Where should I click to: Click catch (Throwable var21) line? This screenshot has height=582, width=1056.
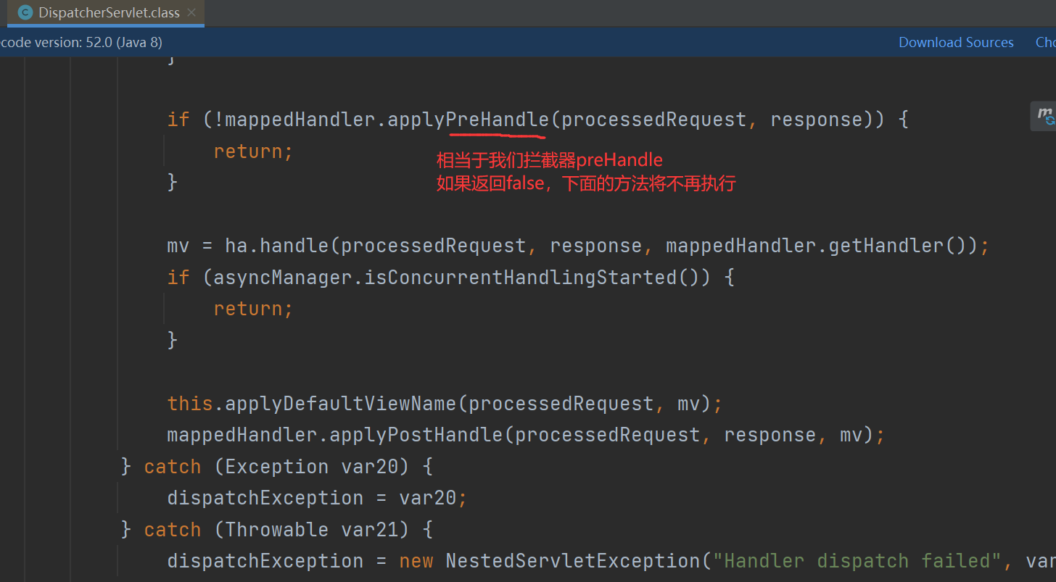277,530
